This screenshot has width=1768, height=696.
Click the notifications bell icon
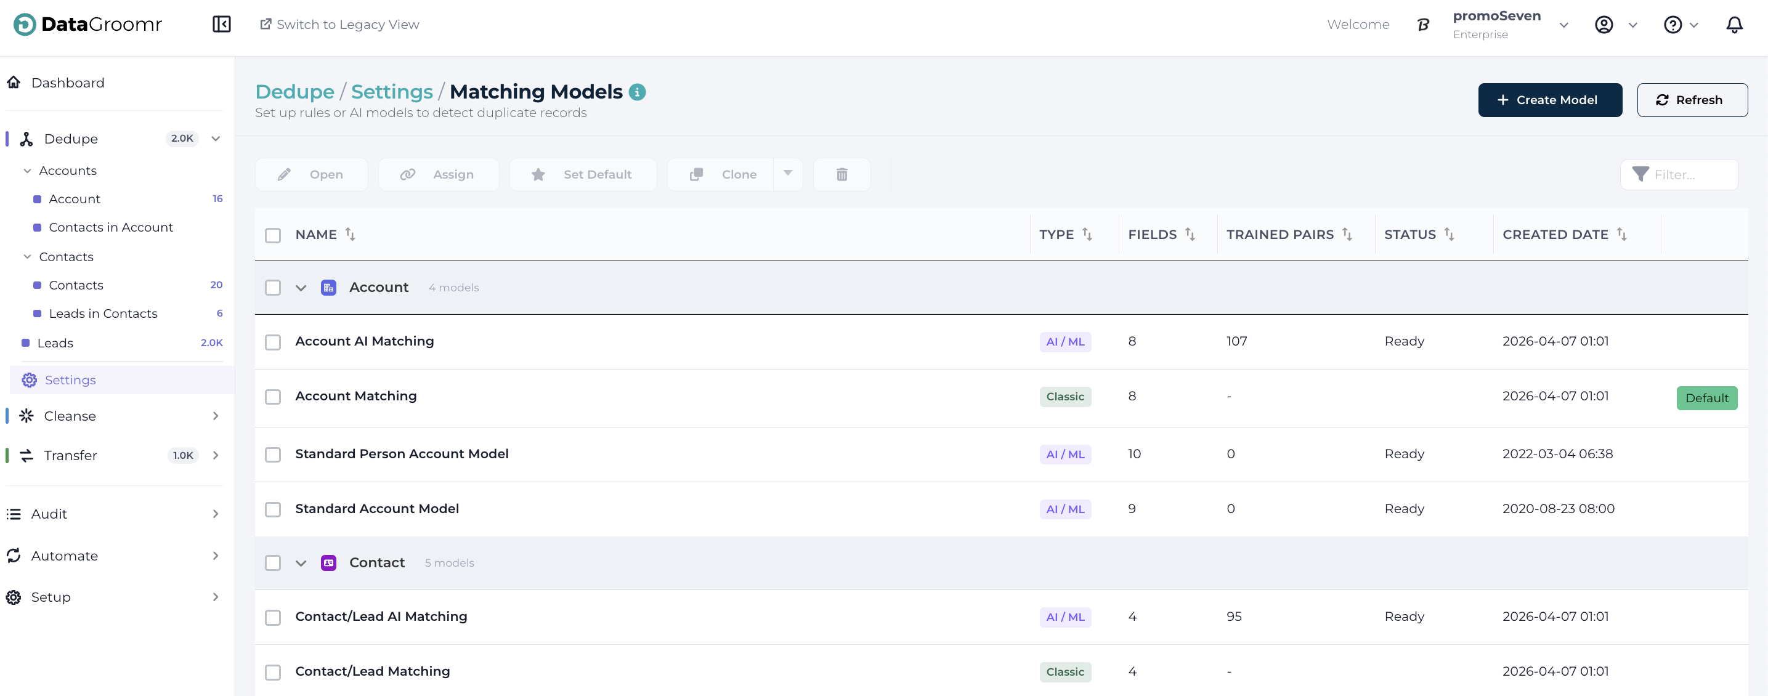tap(1734, 25)
